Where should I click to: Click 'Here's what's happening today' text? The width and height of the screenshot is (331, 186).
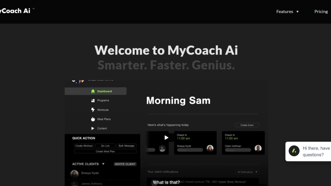click(168, 125)
